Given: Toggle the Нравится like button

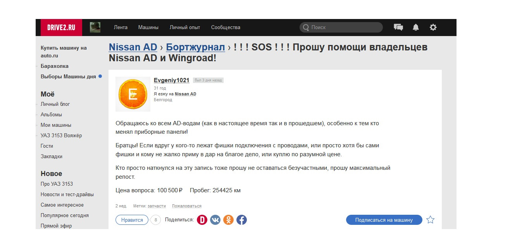Looking at the screenshot, I should tap(132, 219).
